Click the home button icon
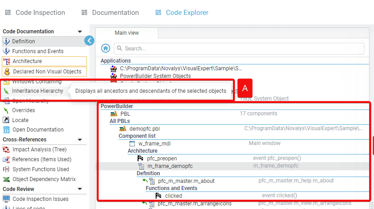This screenshot has width=374, height=209. click(106, 48)
